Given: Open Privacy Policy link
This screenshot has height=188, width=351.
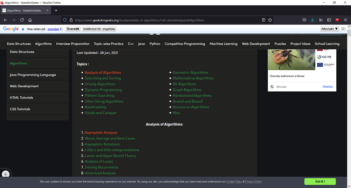Looking at the screenshot, I should point(253,181).
